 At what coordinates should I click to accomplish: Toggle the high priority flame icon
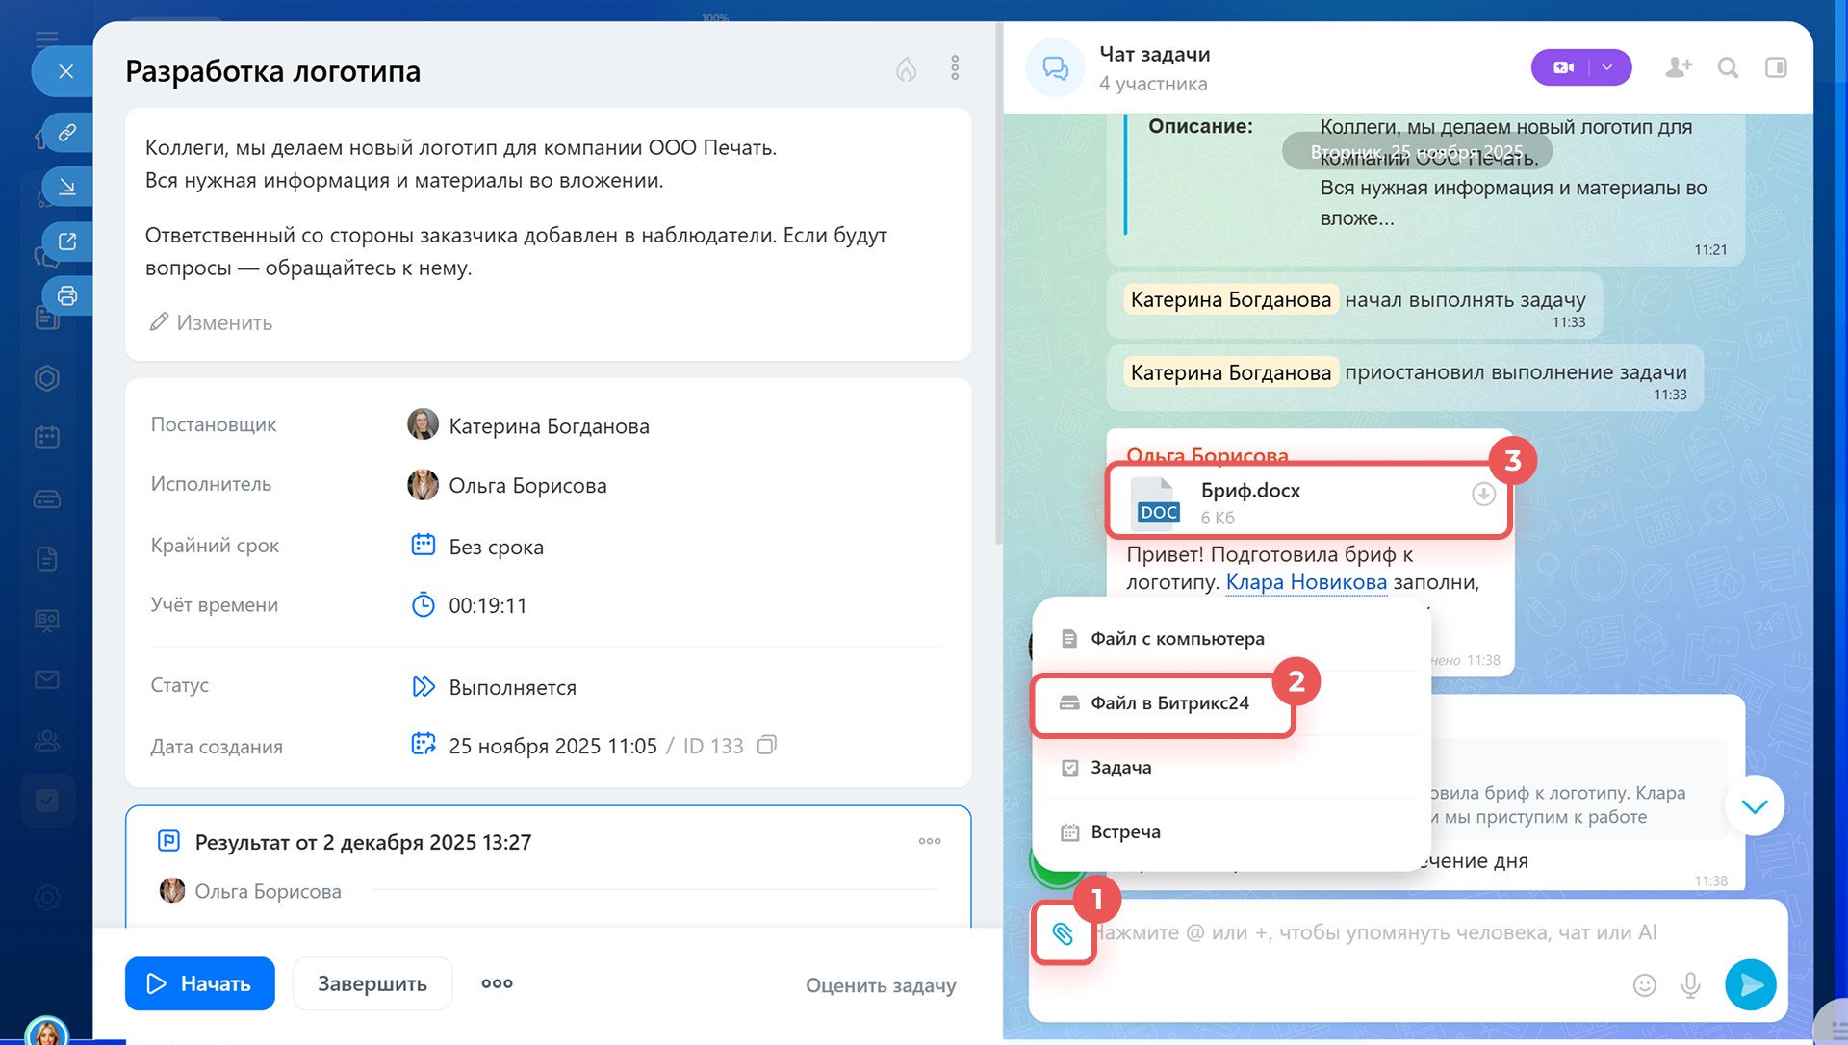click(x=906, y=69)
